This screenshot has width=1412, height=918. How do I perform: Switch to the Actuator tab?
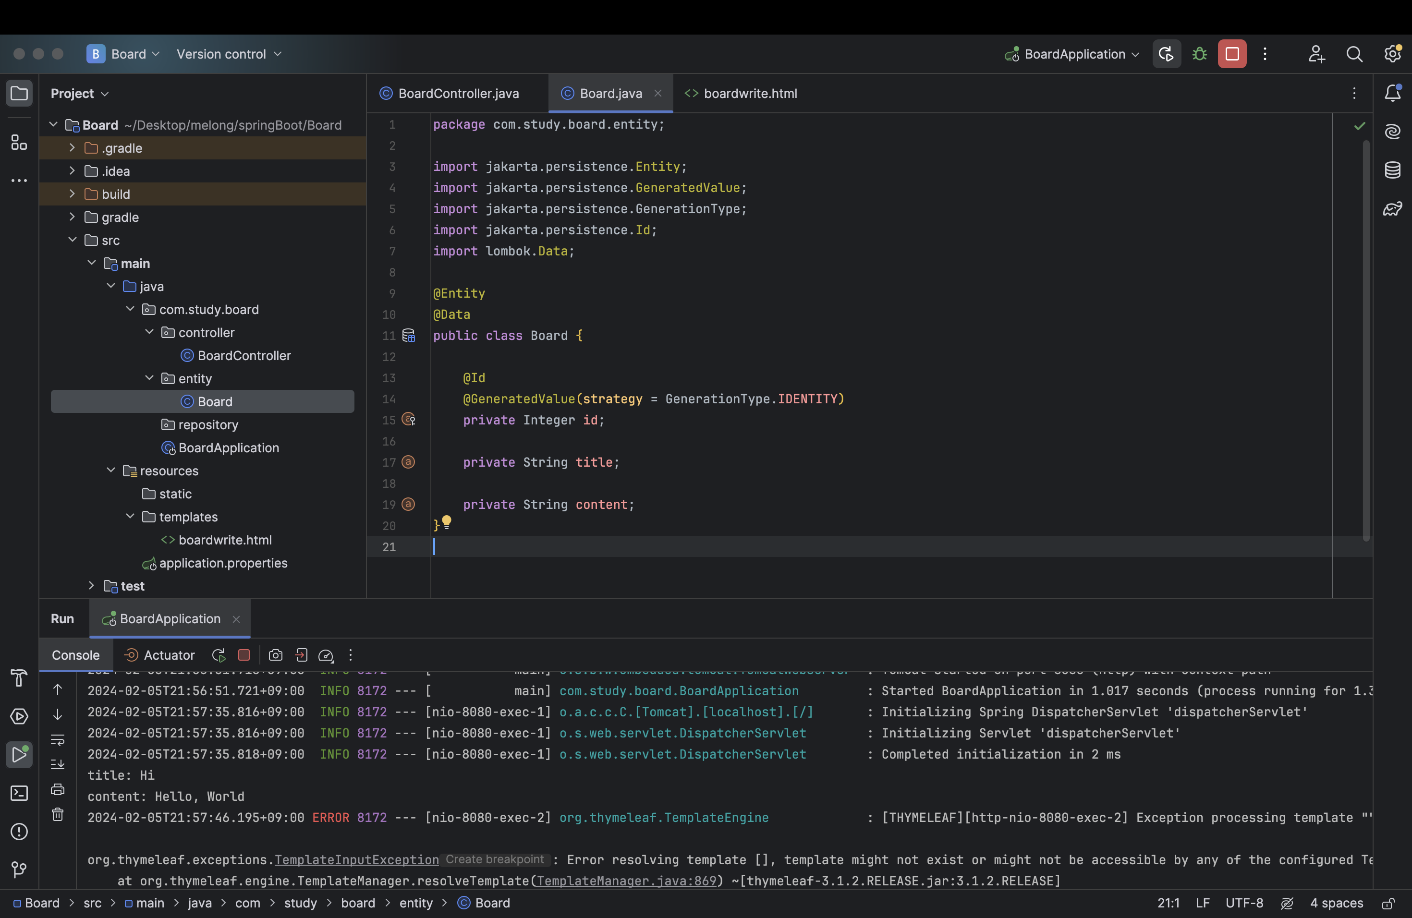(160, 655)
